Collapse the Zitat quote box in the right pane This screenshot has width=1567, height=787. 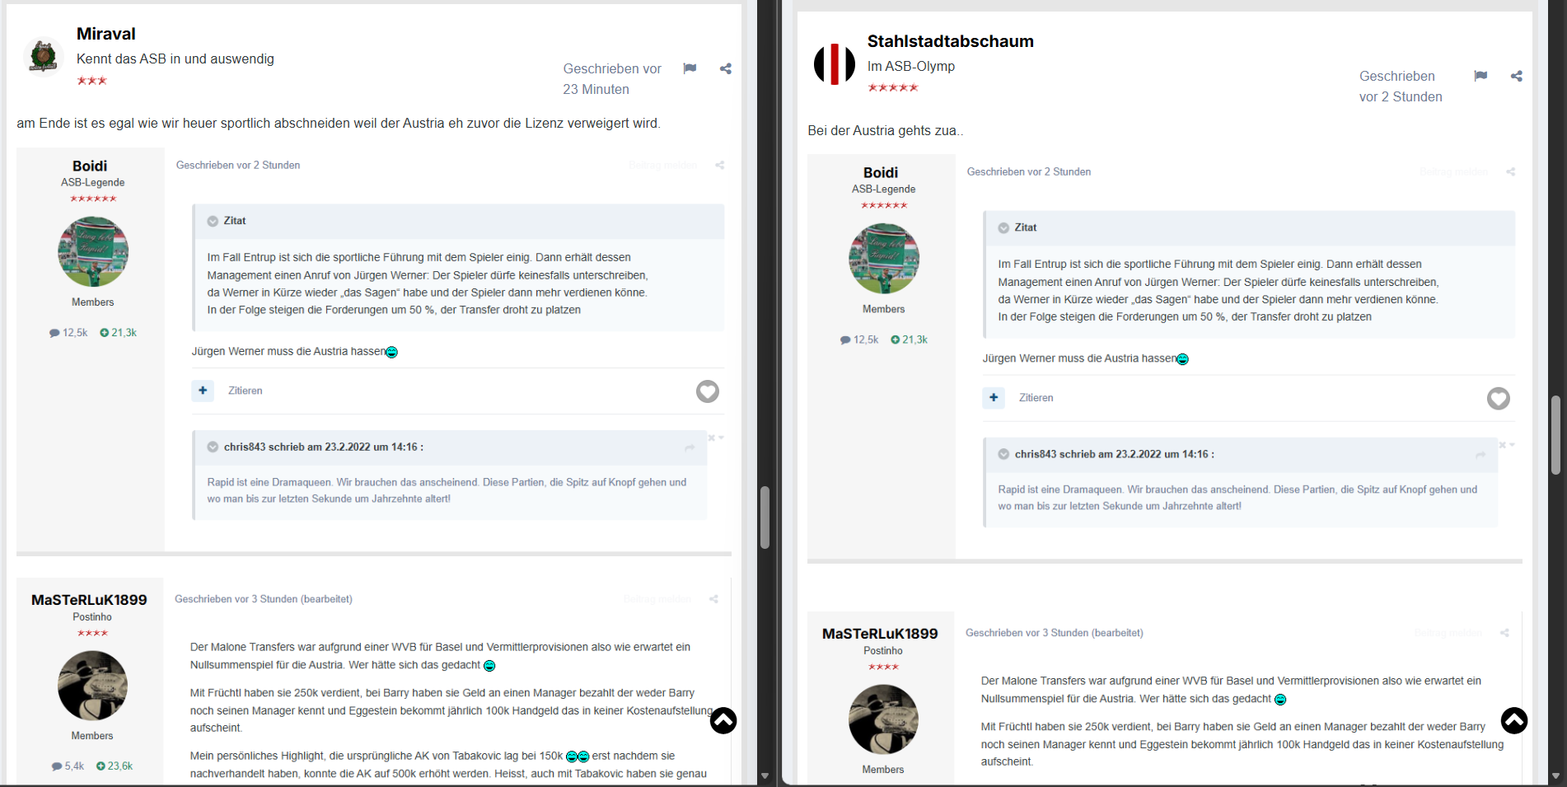click(1003, 228)
